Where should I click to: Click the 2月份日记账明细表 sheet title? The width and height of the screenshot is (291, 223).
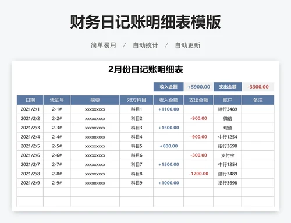tap(145, 69)
